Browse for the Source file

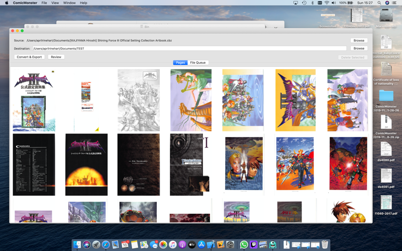359,41
